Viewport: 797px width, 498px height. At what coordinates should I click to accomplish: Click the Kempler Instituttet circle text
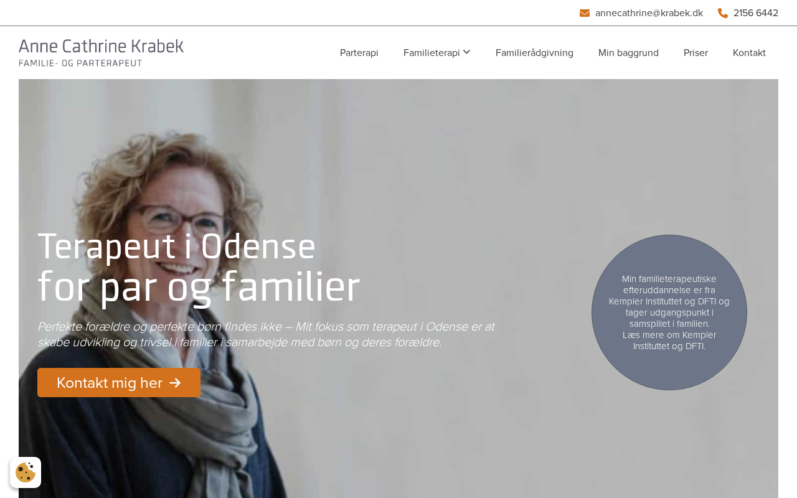click(669, 312)
